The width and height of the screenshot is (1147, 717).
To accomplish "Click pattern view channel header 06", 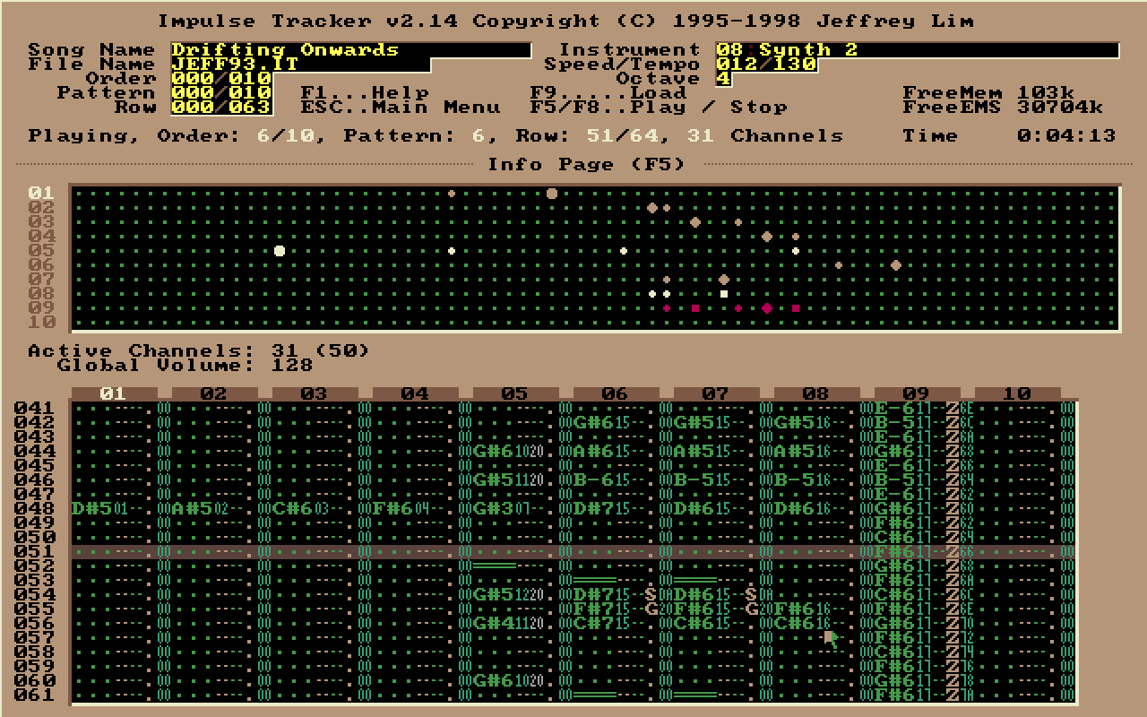I will 616,393.
